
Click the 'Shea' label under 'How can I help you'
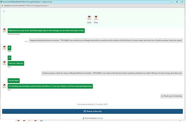click(9, 67)
